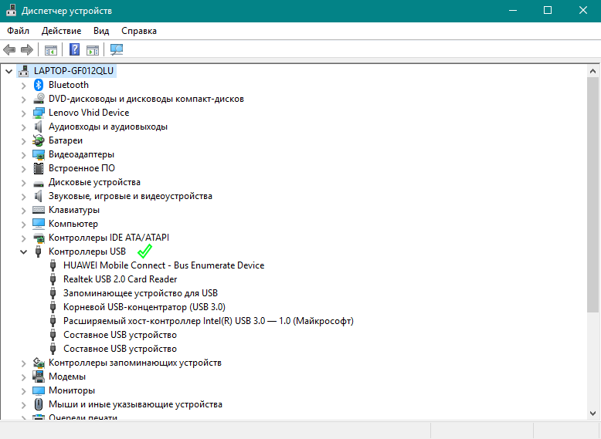This screenshot has width=601, height=439.
Task: Click the Модемы modem icon
Action: click(39, 377)
